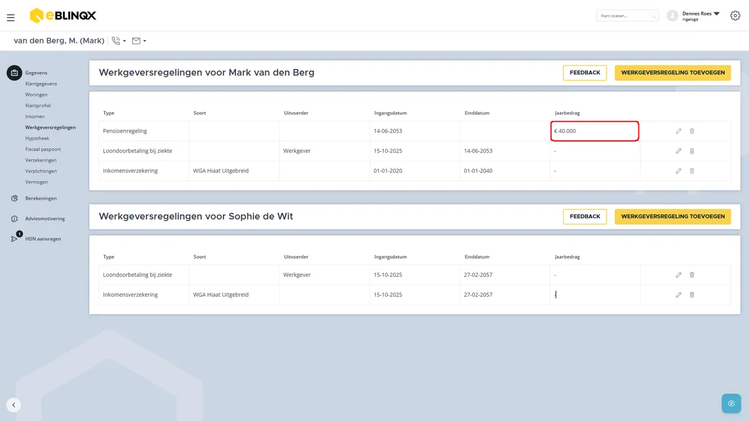
Task: Go to Vermogen in the sidebar
Action: 37,182
